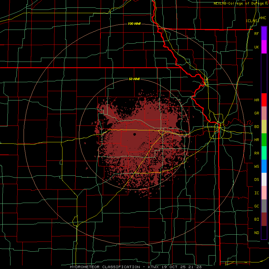Click the IC light pink legend swatch
Screen dimensions: 269x269
pyautogui.click(x=264, y=193)
